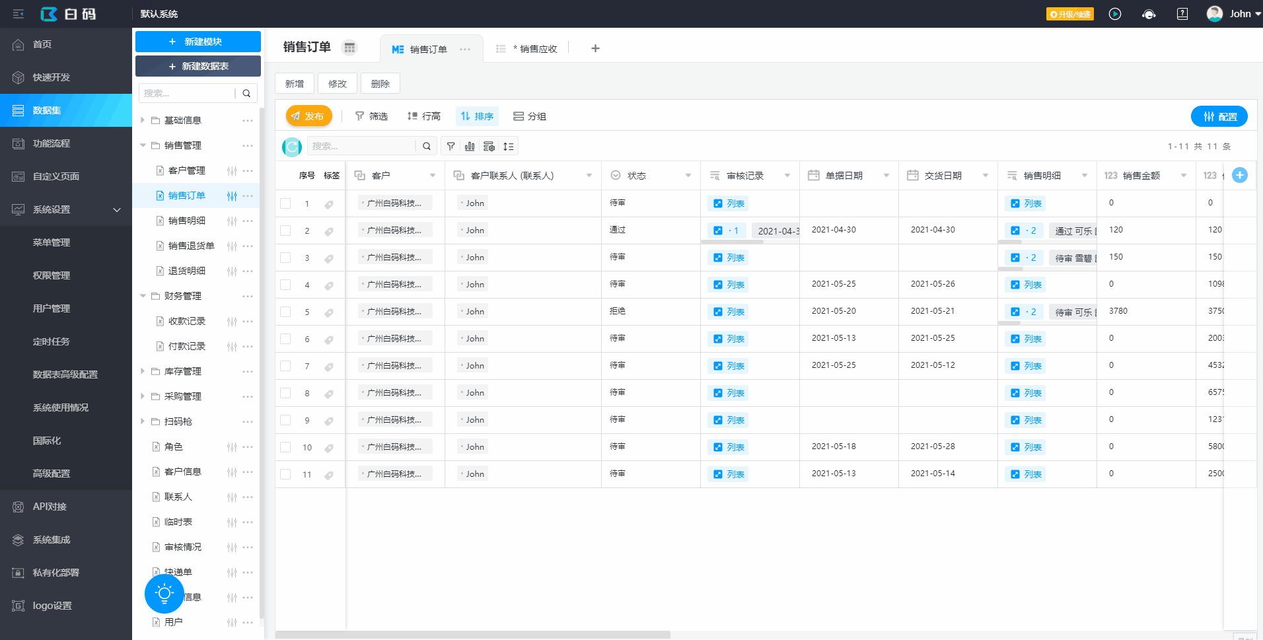Click the customer service headset icon
1263x640 pixels.
coord(1149,14)
